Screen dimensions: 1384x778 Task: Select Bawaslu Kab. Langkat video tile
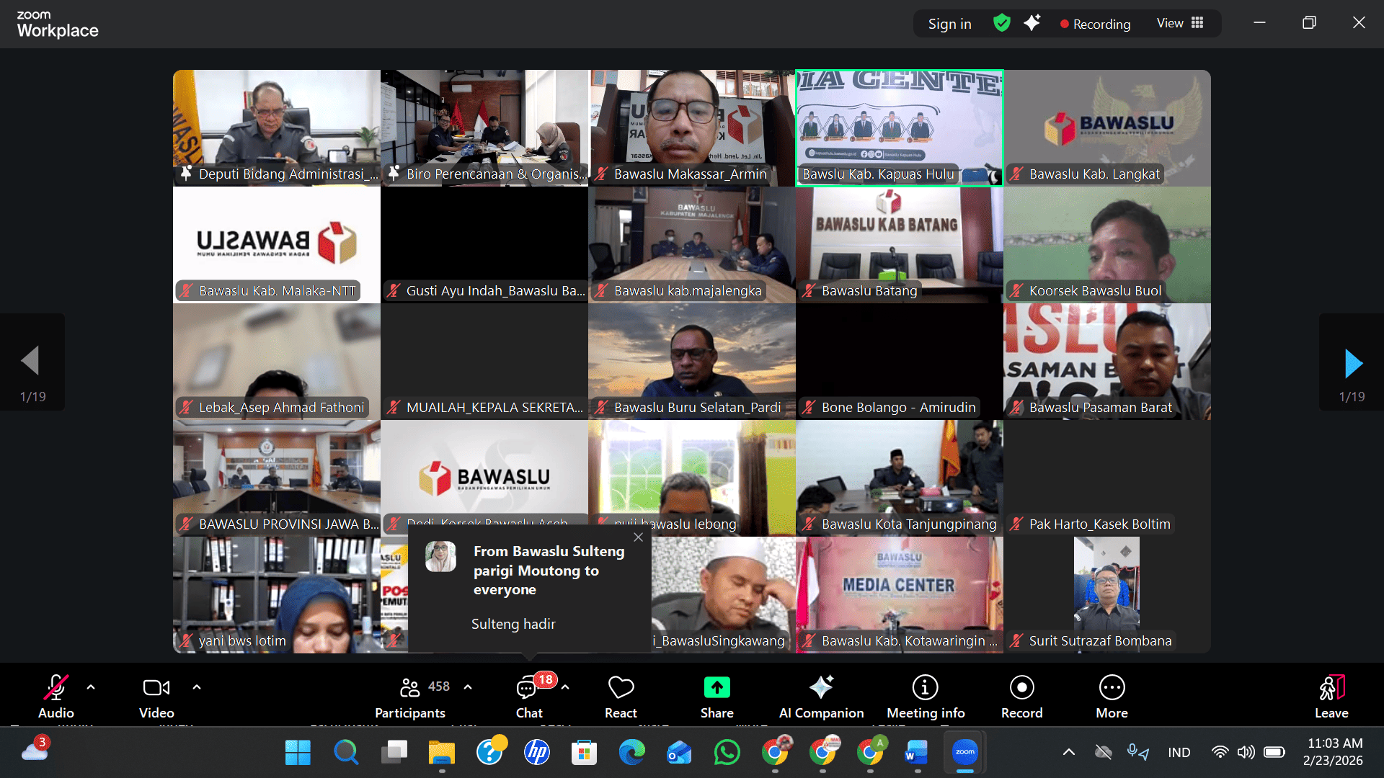click(1107, 128)
